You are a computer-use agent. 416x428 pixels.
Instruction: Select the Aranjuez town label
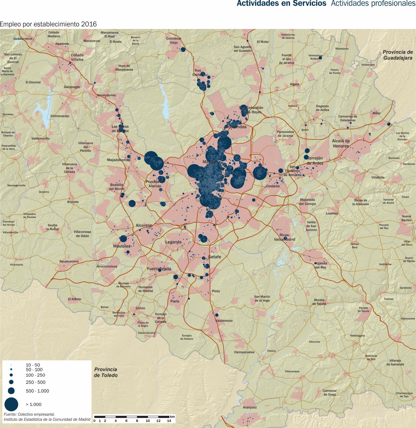pyautogui.click(x=250, y=407)
